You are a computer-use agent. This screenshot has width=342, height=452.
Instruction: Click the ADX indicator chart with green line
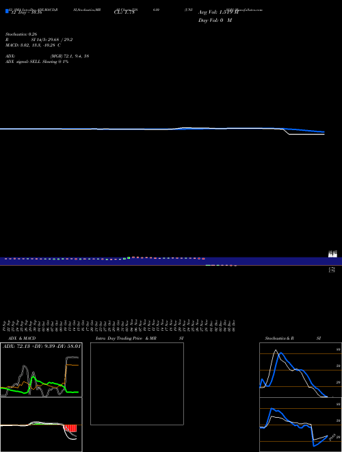pyautogui.click(x=41, y=370)
